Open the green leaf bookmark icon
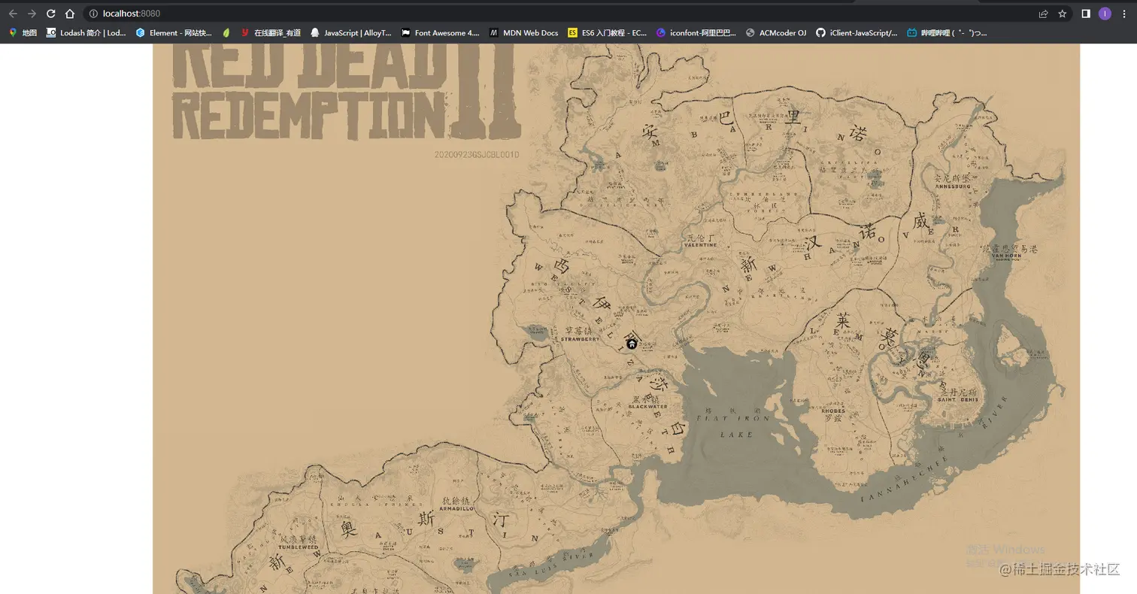The image size is (1137, 594). point(226,33)
